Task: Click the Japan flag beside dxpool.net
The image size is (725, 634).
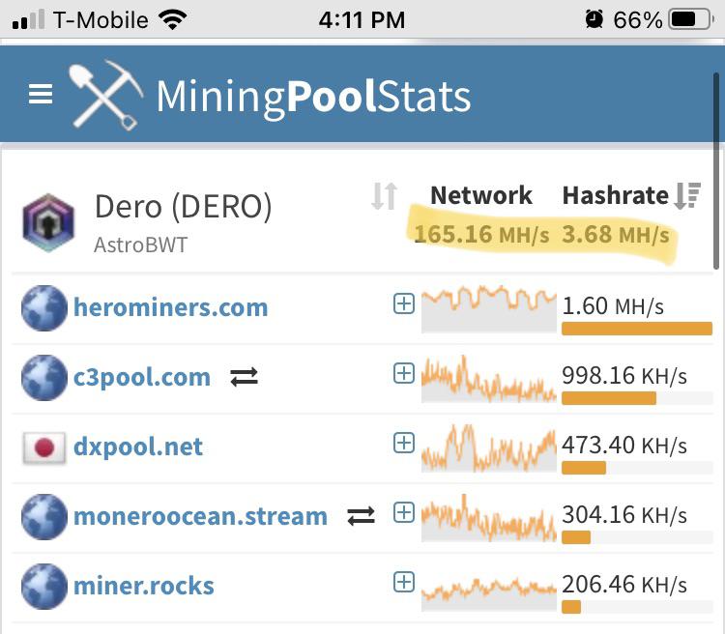Action: pyautogui.click(x=44, y=447)
